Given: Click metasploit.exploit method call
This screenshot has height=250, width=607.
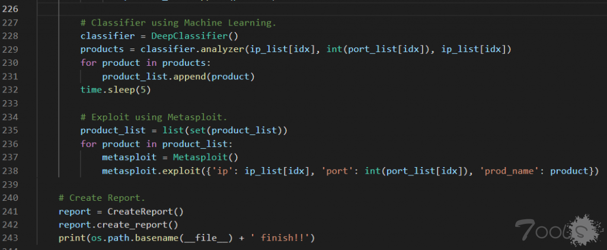Looking at the screenshot, I should [151, 171].
